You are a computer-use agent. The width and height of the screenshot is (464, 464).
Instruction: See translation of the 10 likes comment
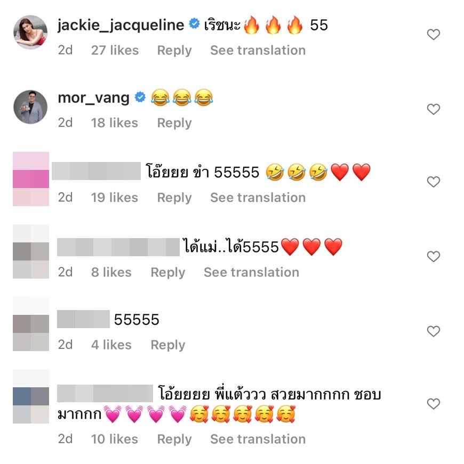[258, 439]
